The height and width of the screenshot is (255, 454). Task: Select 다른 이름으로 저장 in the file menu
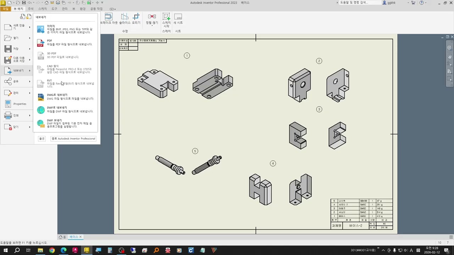(17, 59)
